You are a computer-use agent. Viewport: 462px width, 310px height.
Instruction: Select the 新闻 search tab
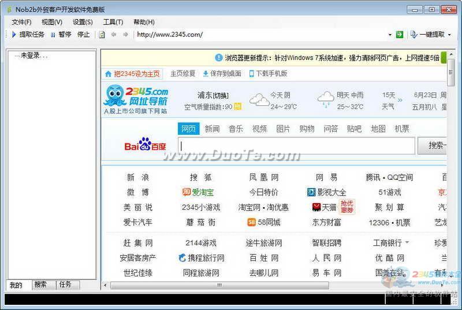click(x=212, y=128)
